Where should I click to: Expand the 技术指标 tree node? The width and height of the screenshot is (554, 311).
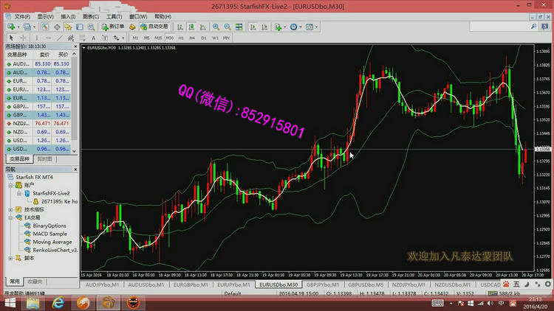tap(10, 209)
